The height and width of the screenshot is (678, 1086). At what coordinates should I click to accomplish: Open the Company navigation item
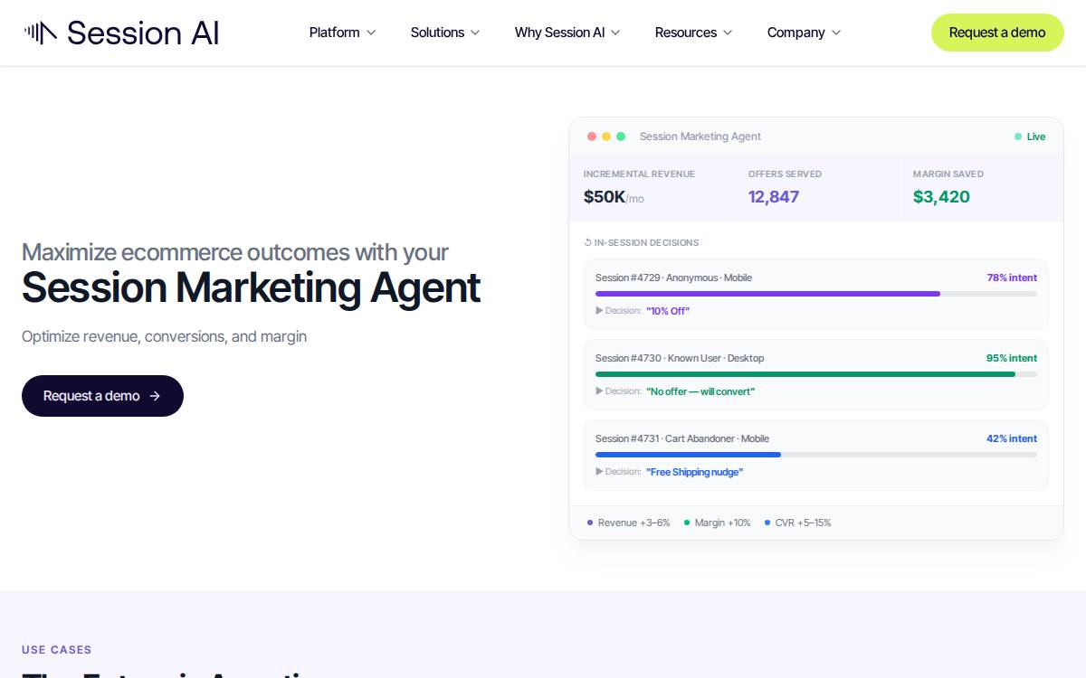pos(795,33)
